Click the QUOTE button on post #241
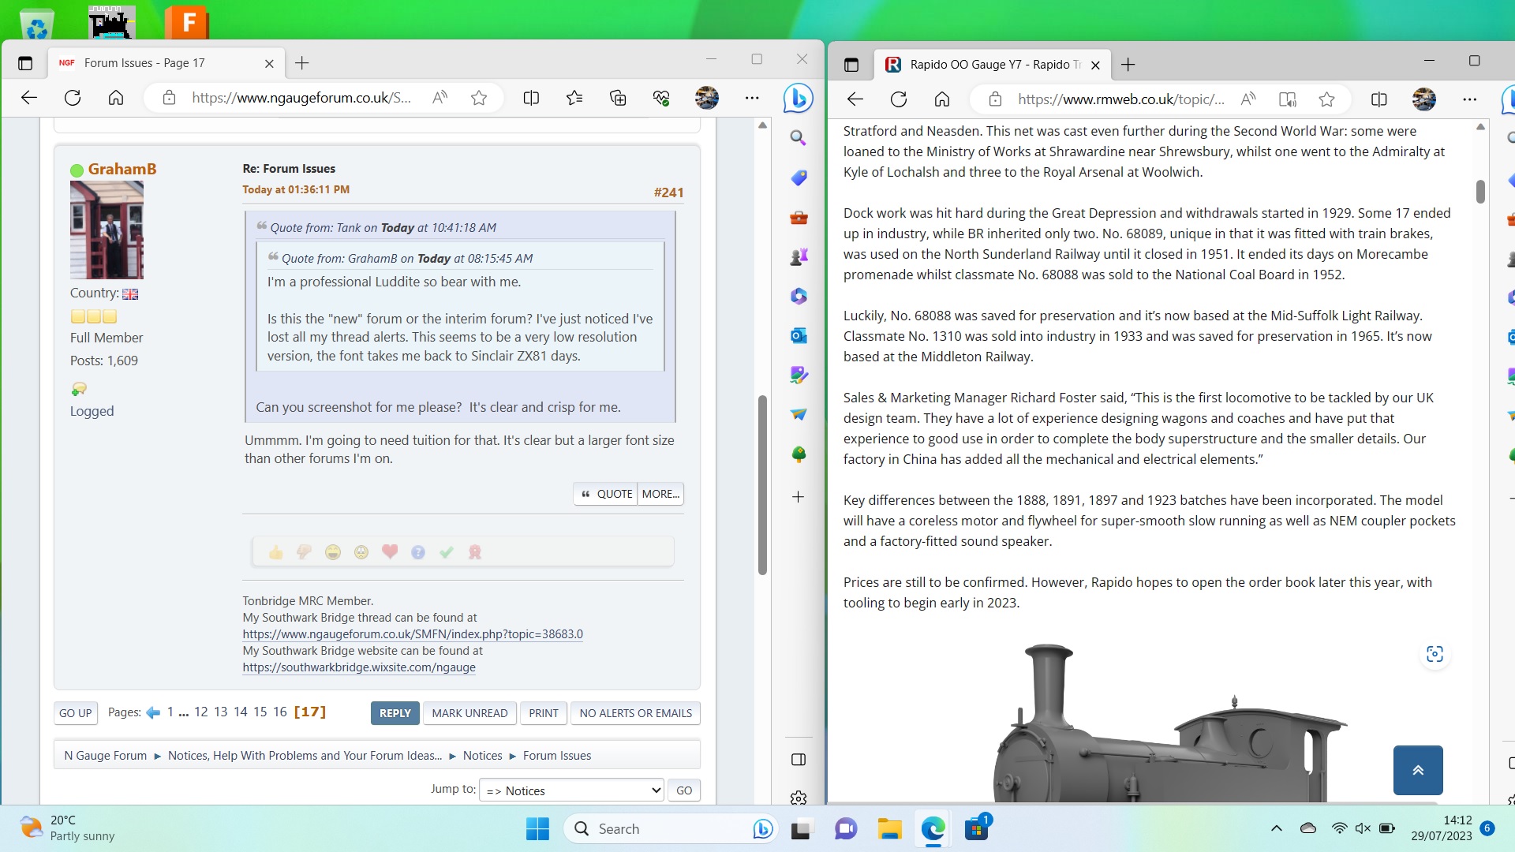1515x852 pixels. (605, 494)
